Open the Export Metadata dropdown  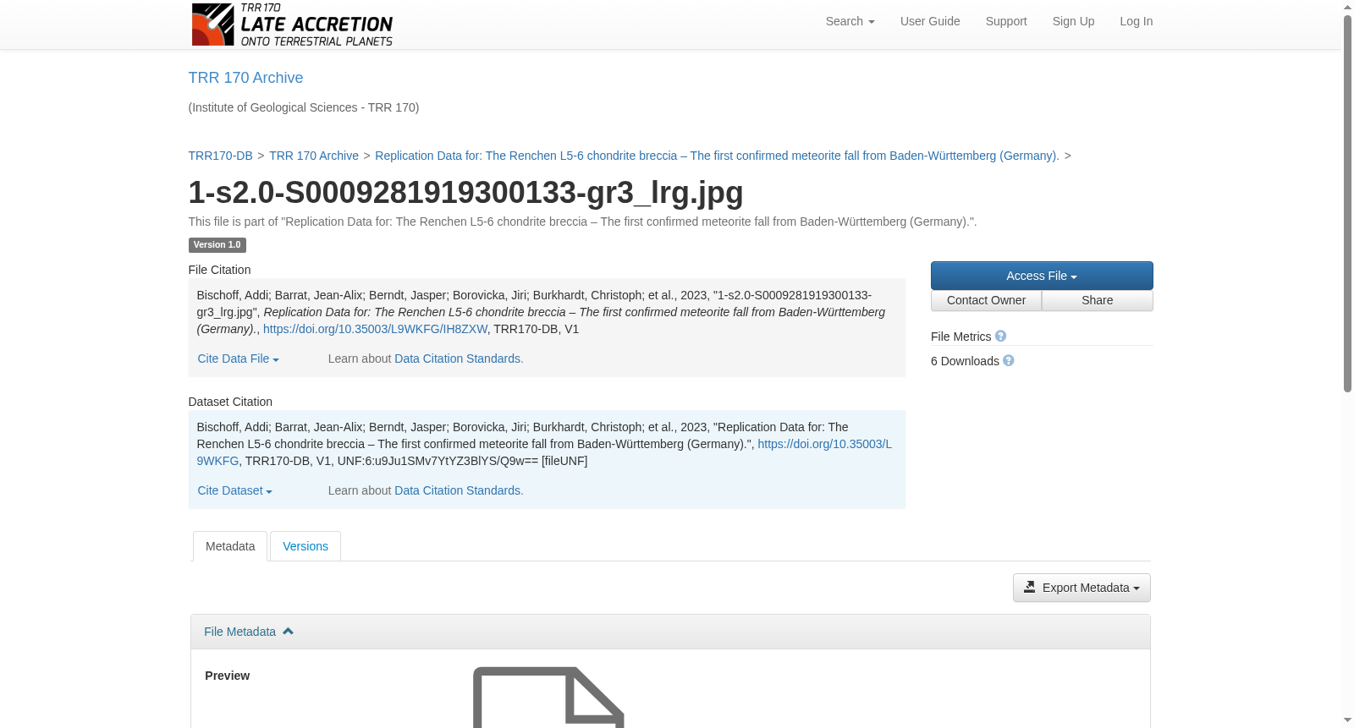[1082, 588]
